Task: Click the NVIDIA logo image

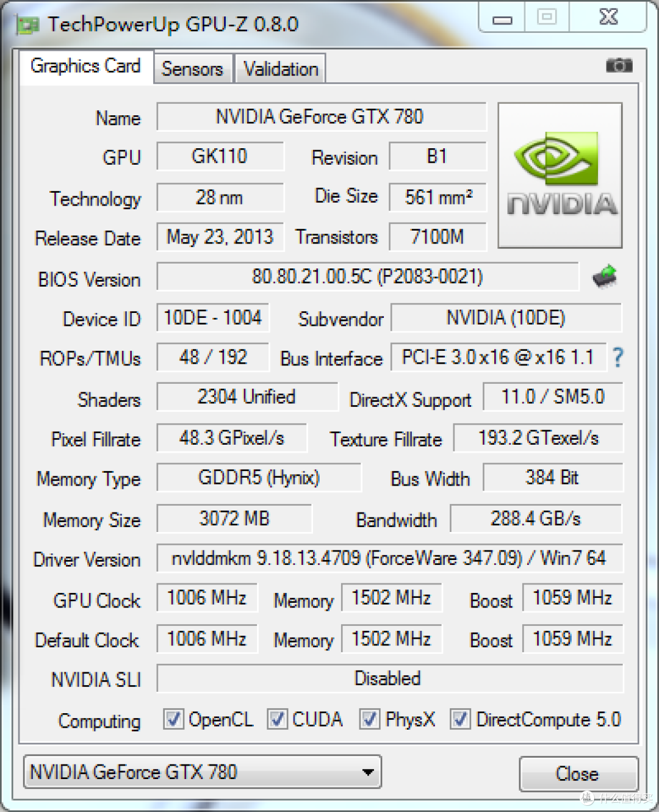Action: [x=560, y=175]
